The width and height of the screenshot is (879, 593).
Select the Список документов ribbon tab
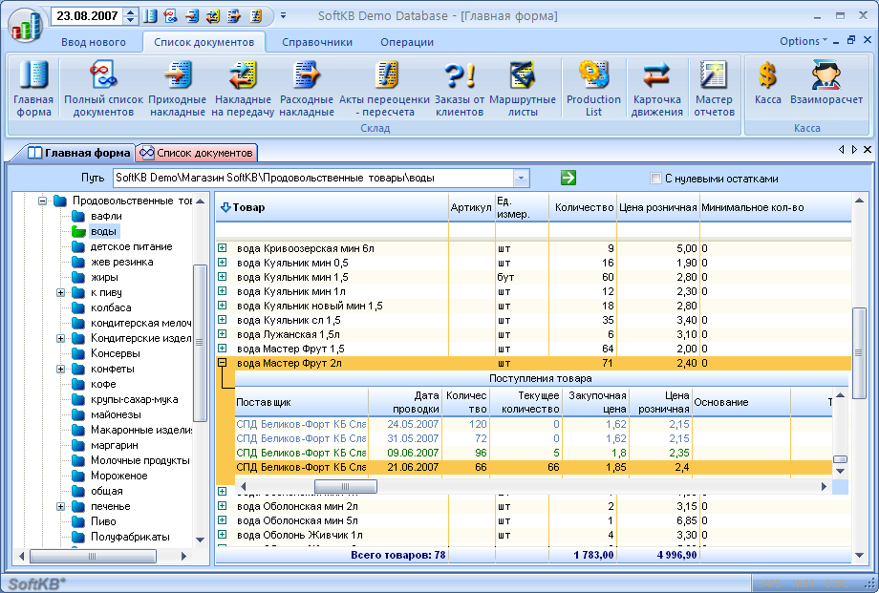coord(204,42)
